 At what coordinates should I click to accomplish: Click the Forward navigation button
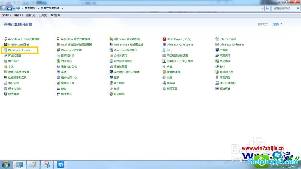(x=9, y=8)
